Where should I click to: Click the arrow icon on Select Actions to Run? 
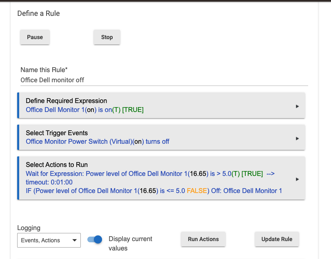[297, 179]
